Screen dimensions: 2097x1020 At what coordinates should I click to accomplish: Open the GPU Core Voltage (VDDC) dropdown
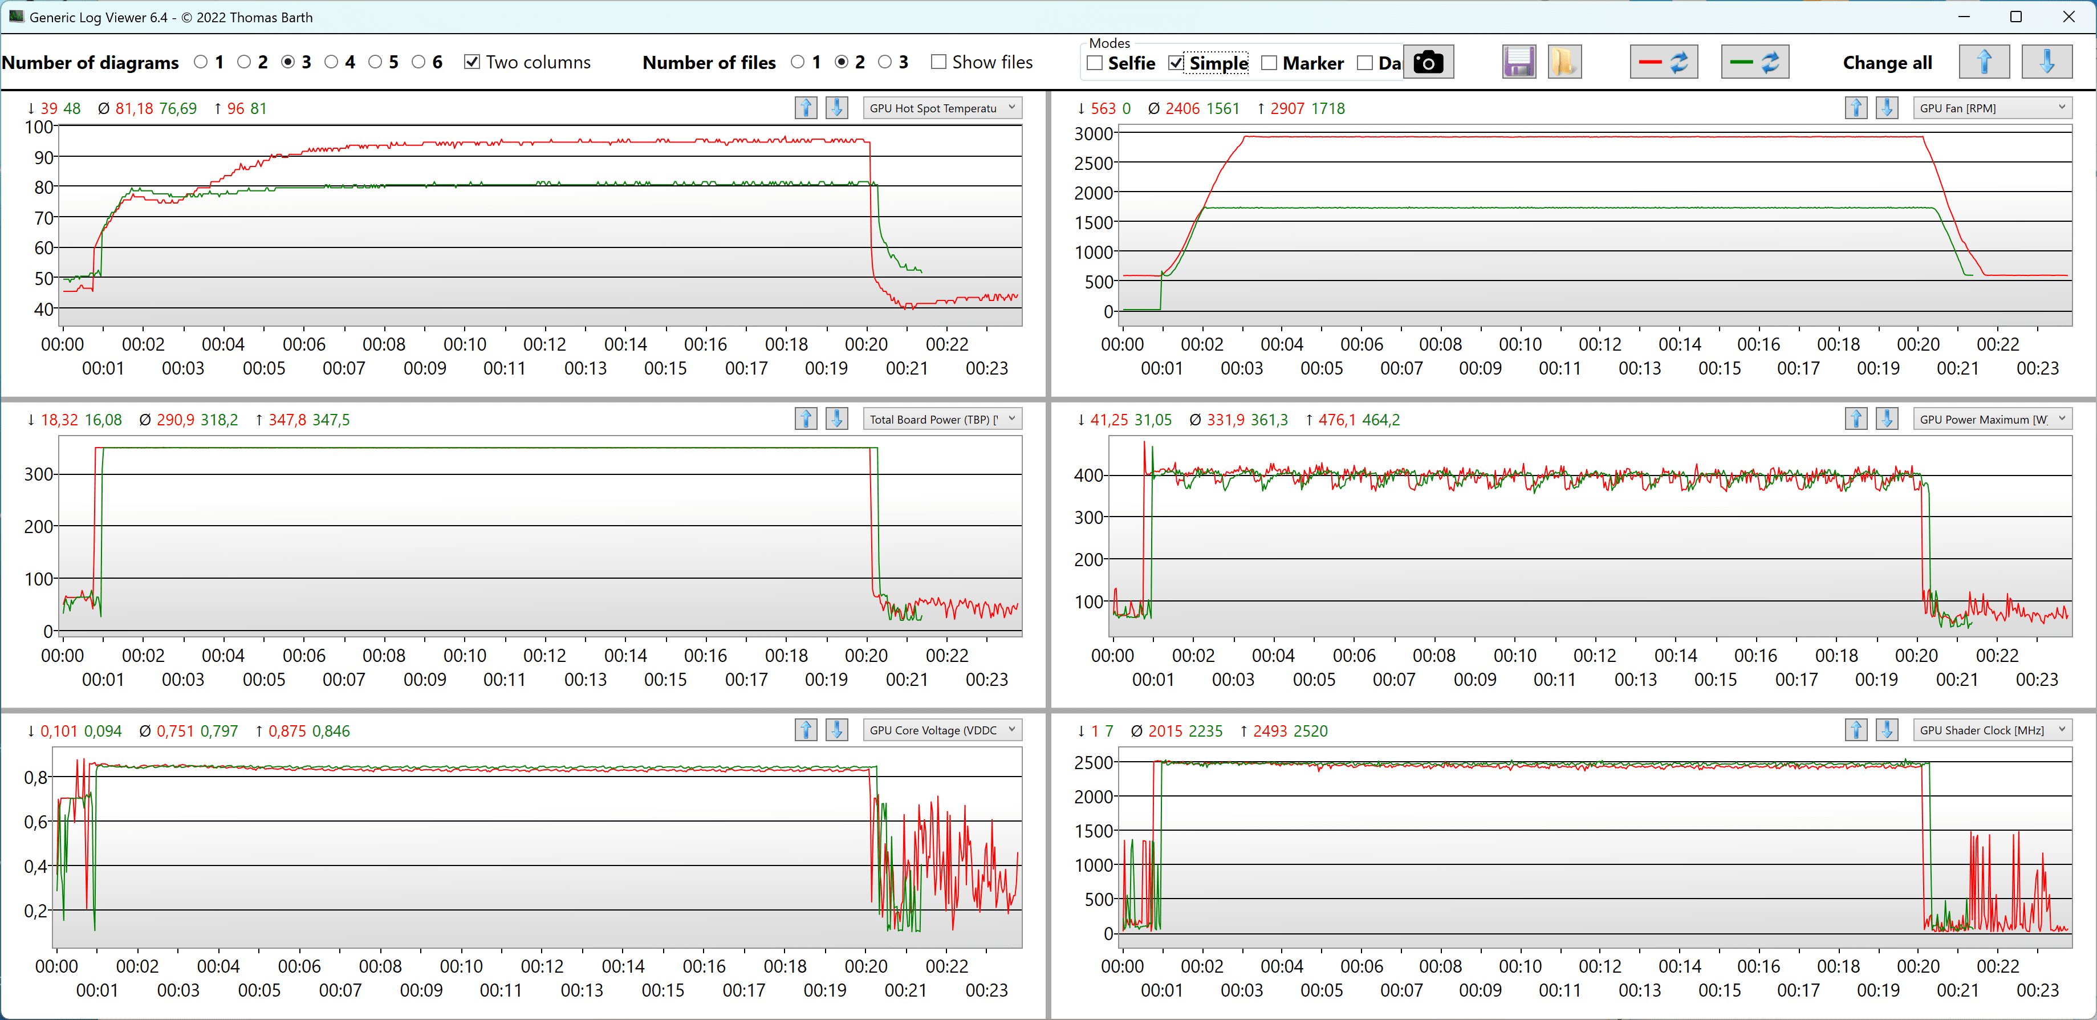[x=942, y=729]
